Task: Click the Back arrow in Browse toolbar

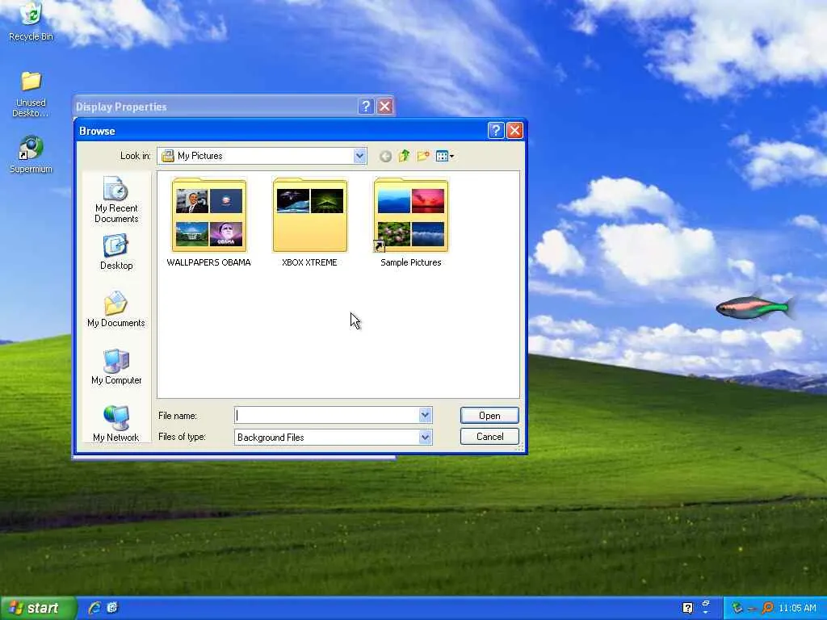Action: 385,156
